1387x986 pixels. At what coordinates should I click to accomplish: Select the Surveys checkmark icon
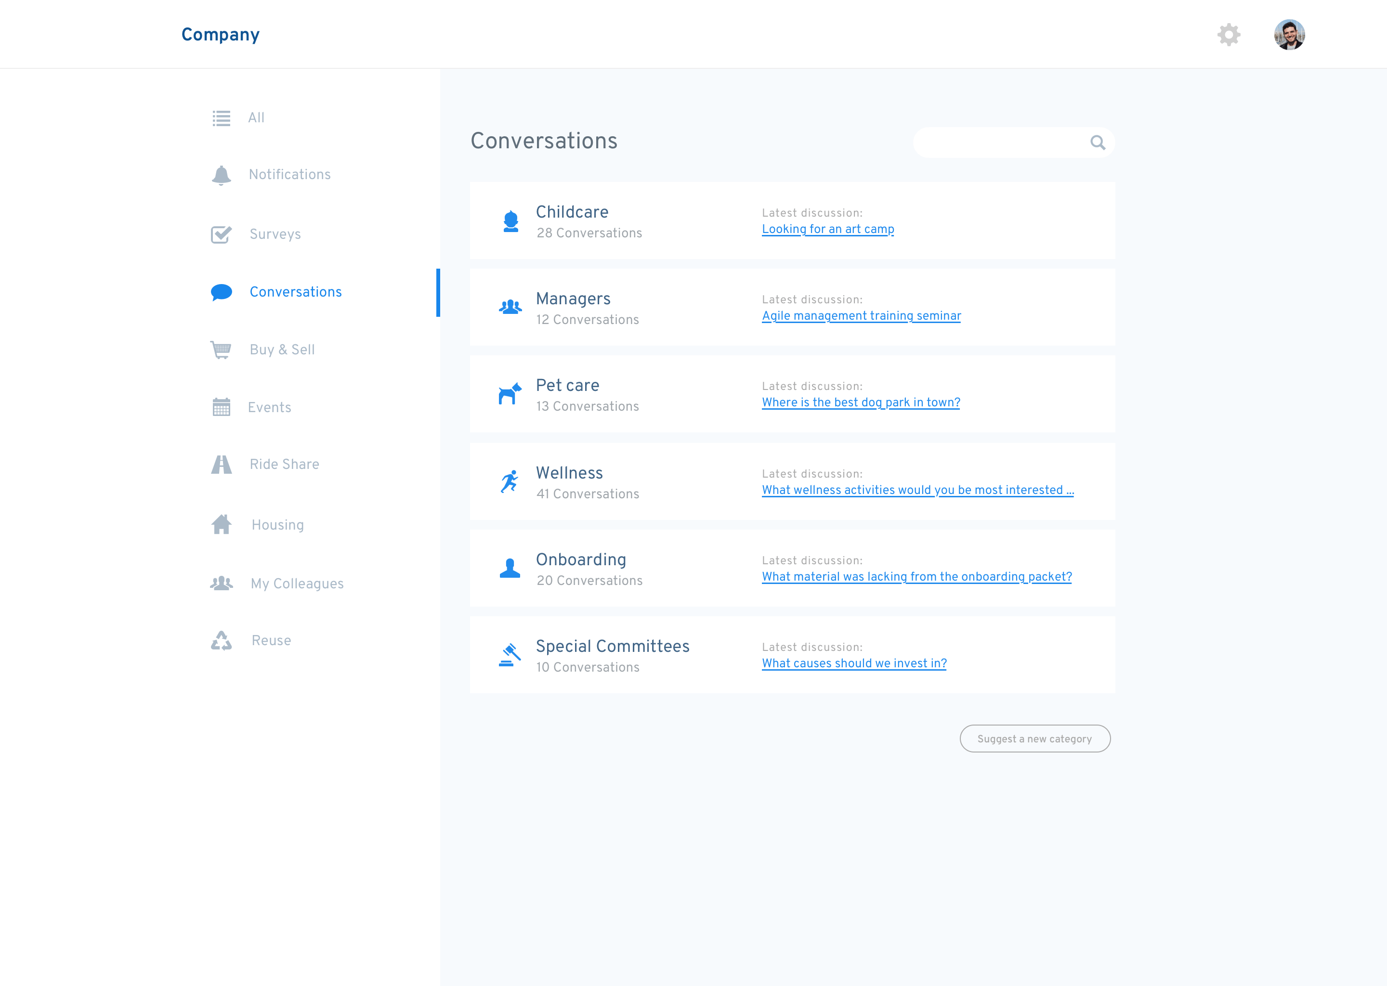click(x=221, y=234)
